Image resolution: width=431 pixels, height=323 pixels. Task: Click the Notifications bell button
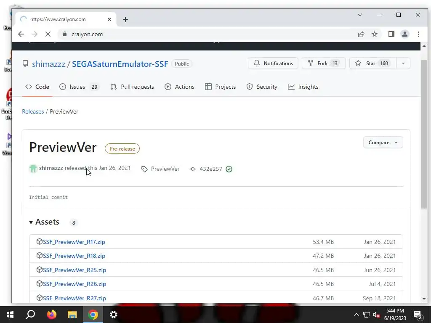coord(273,63)
